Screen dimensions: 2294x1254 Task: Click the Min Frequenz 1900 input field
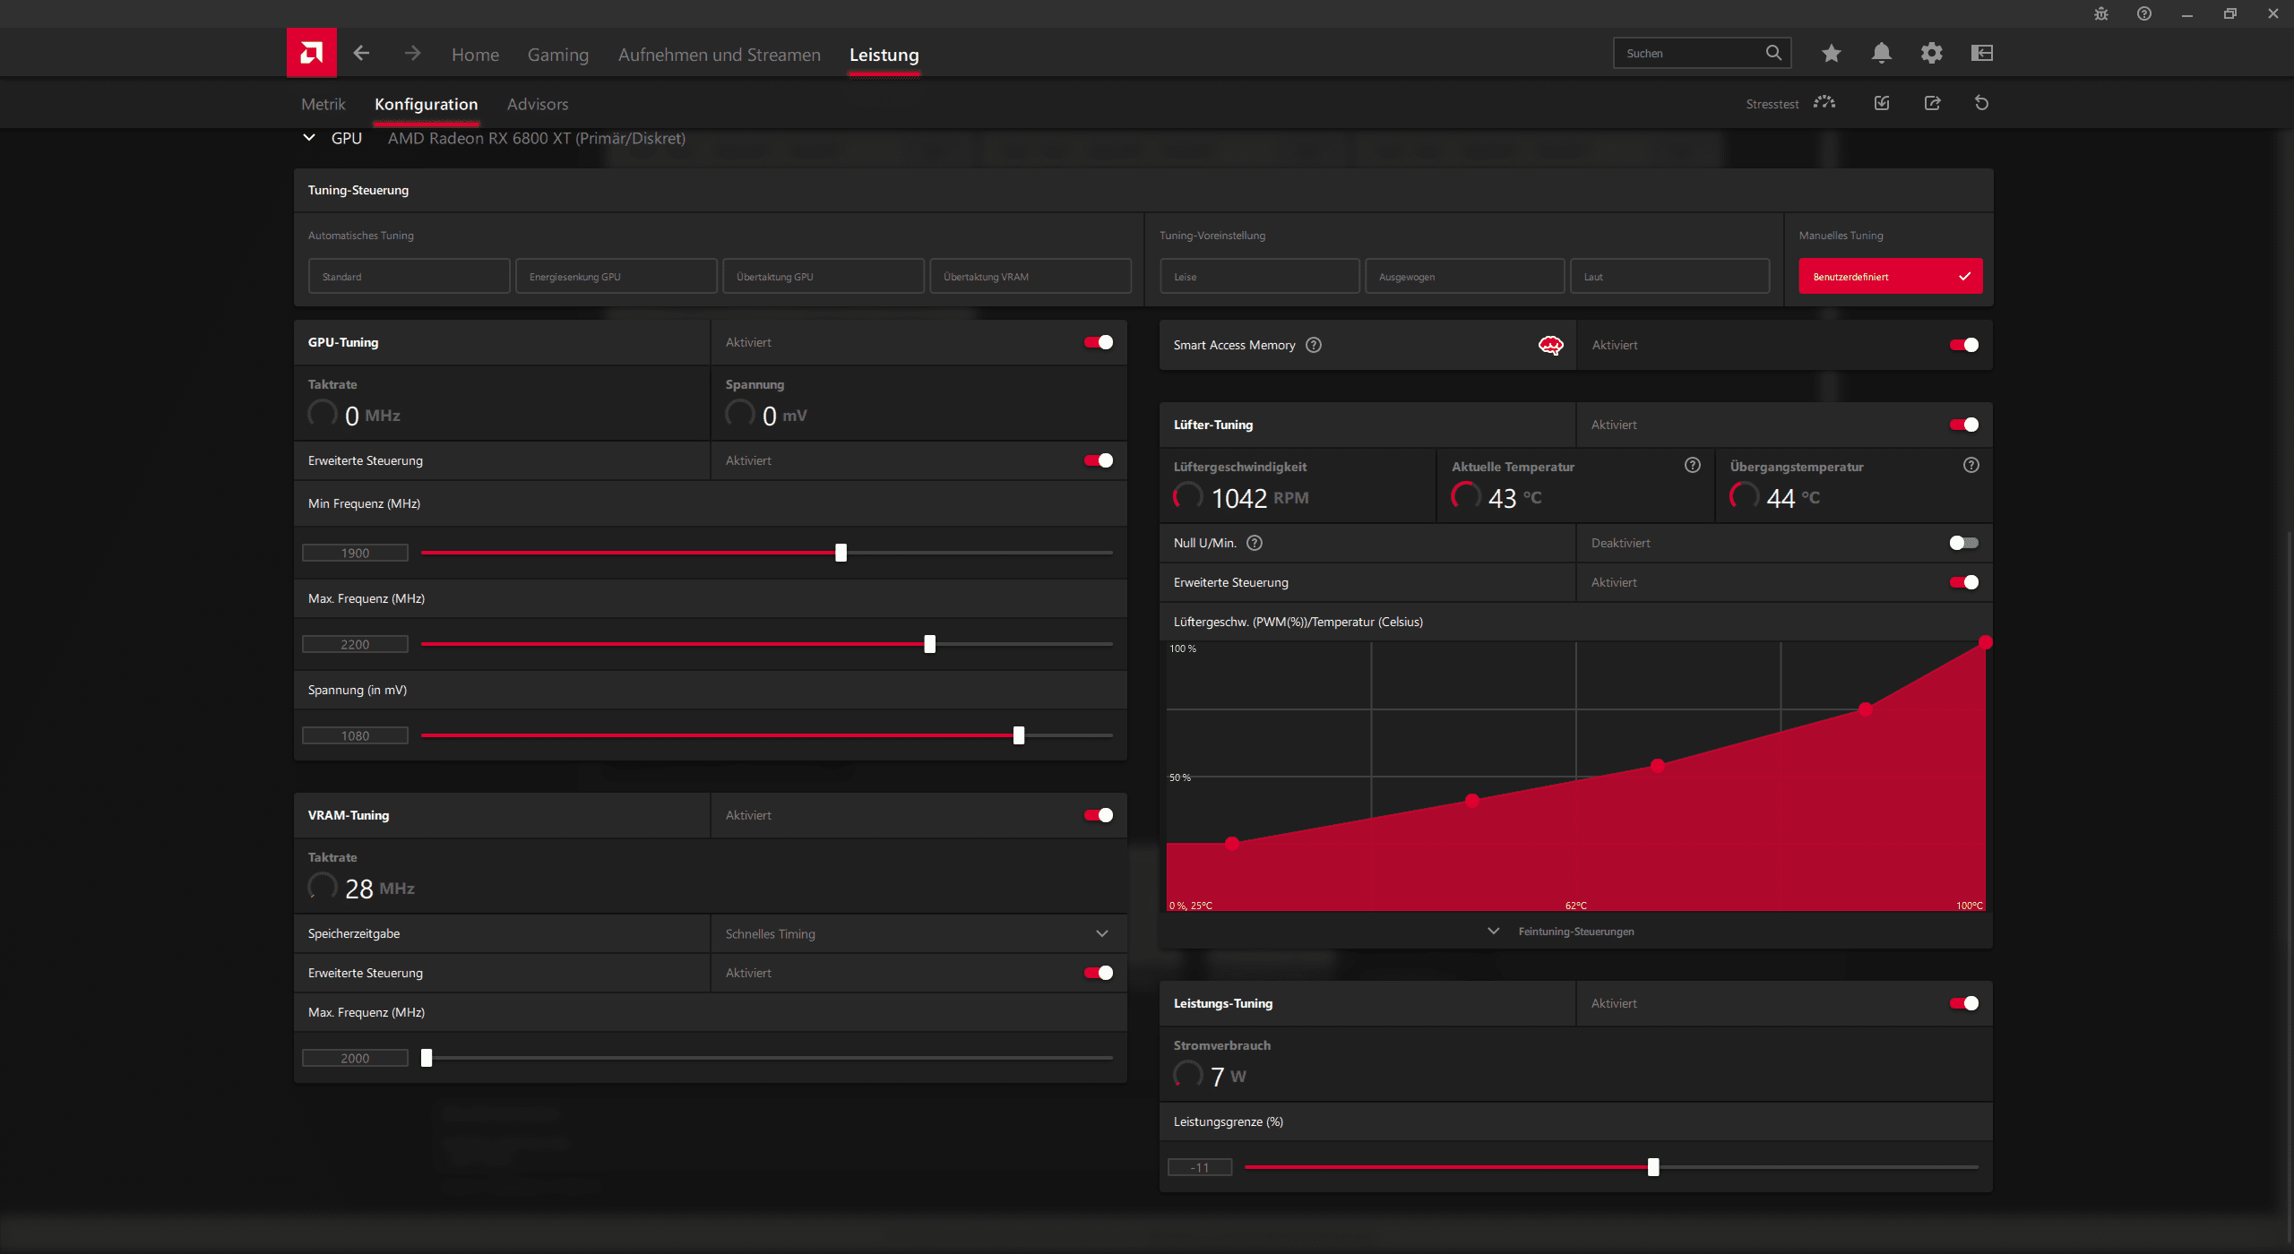pos(355,553)
